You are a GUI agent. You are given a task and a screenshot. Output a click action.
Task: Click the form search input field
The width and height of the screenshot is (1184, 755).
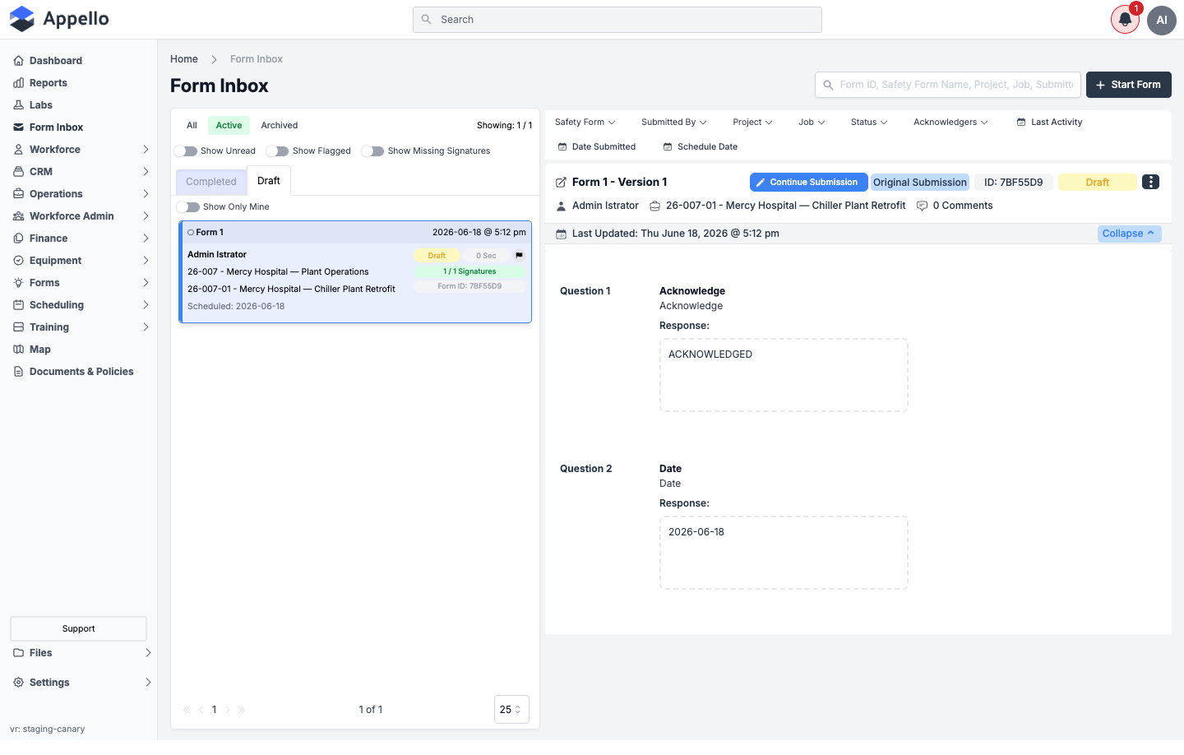pos(948,85)
